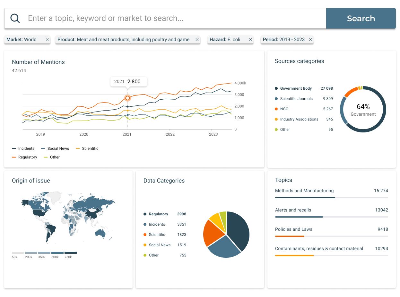Remove the Market: World filter chip
The image size is (400, 297).
pos(47,39)
